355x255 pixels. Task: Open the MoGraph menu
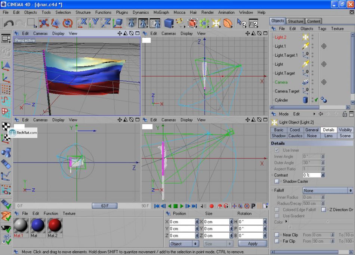(x=161, y=12)
